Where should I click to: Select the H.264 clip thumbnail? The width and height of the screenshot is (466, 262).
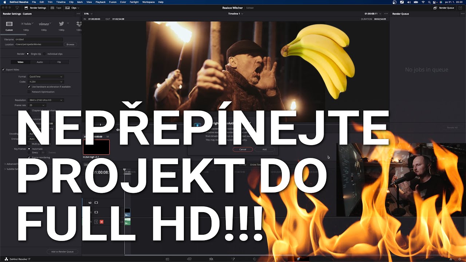click(x=96, y=147)
